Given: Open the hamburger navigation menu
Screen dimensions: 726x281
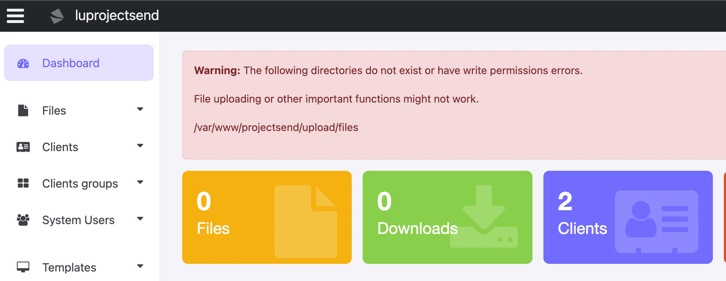Looking at the screenshot, I should tap(15, 16).
